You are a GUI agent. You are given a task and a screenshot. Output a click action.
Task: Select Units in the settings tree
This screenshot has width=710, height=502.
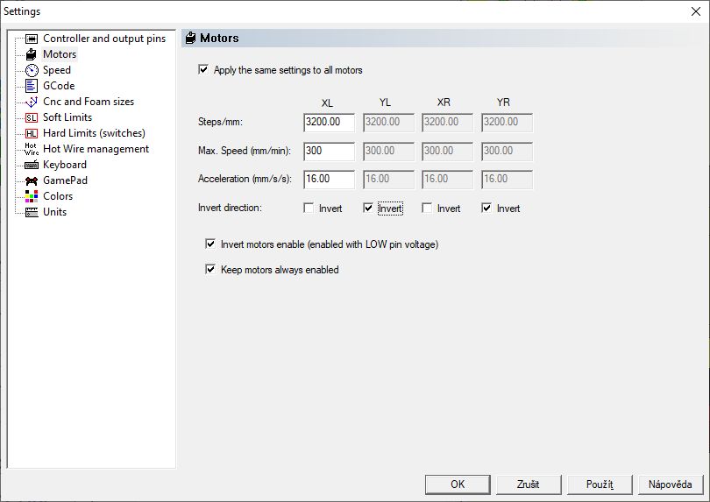(54, 212)
